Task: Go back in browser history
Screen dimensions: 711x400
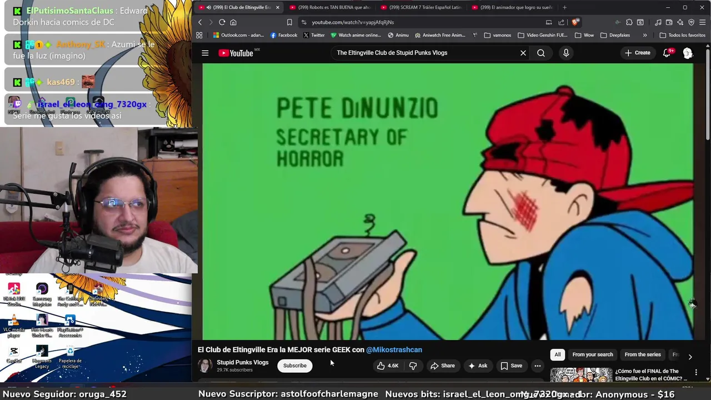Action: (x=200, y=22)
